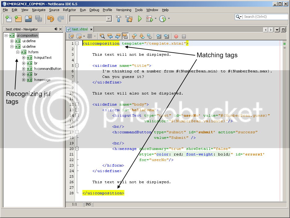Click Clean and Build Main Project icon

(x=129, y=19)
